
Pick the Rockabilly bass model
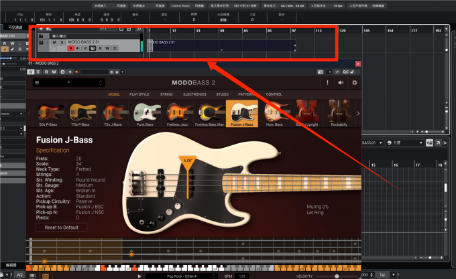click(339, 113)
